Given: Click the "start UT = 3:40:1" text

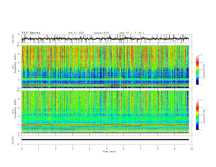Looking at the screenshot, I should click(x=132, y=33).
